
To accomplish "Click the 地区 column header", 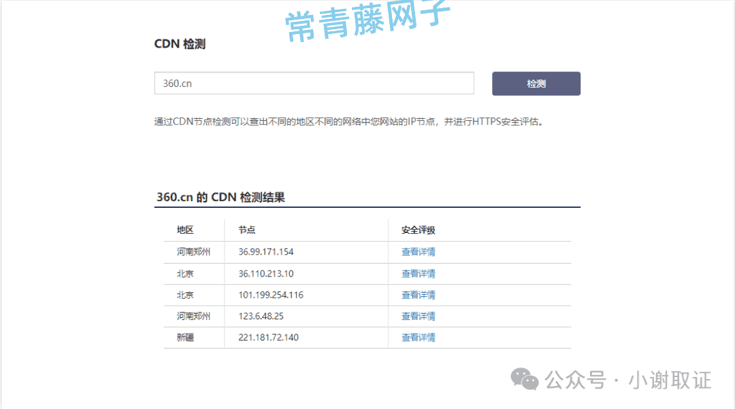I will coord(185,230).
